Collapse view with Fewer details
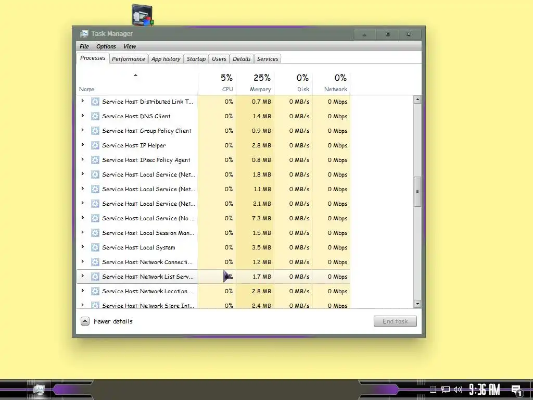 coord(107,321)
